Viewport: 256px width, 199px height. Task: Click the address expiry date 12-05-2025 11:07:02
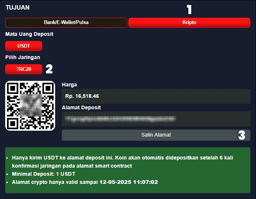pos(129,182)
